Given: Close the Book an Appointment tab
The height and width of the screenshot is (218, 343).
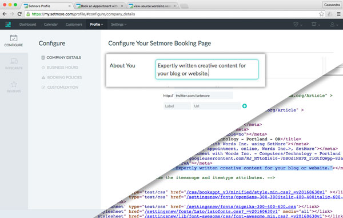Looking at the screenshot, I should coord(122,6).
